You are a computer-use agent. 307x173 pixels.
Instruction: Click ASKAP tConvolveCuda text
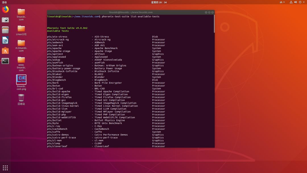coord(108,60)
